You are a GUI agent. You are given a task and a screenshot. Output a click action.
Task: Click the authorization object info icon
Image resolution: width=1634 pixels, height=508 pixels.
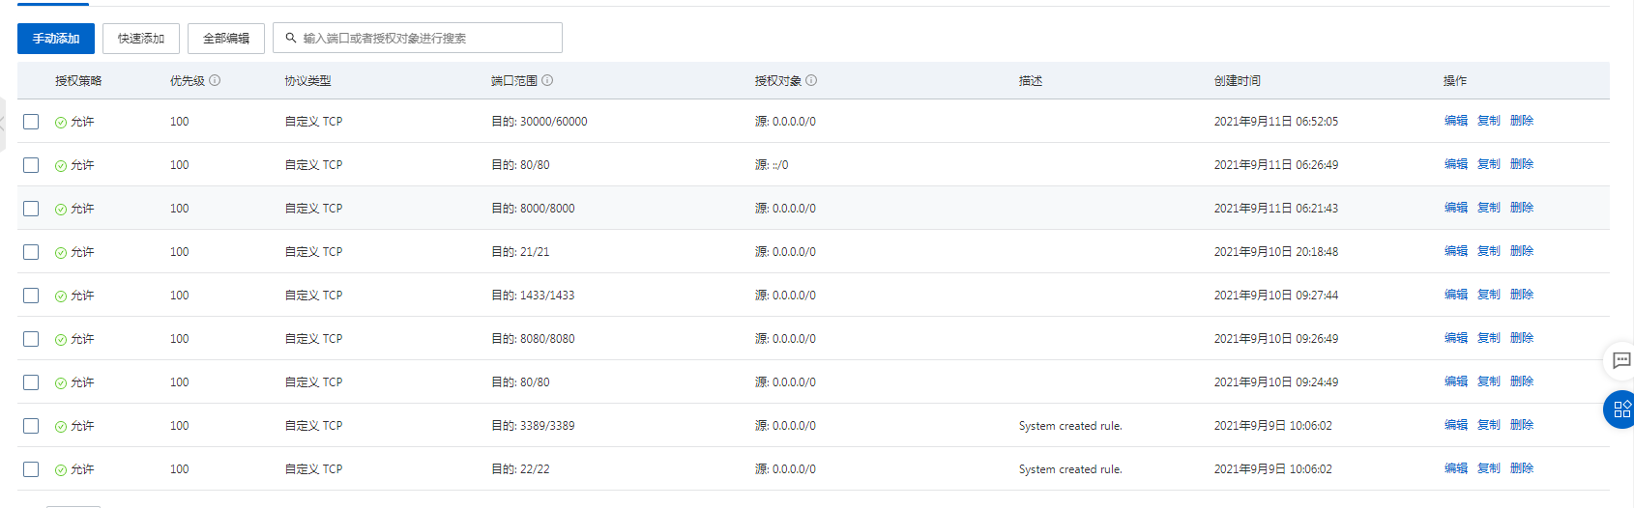tap(811, 81)
